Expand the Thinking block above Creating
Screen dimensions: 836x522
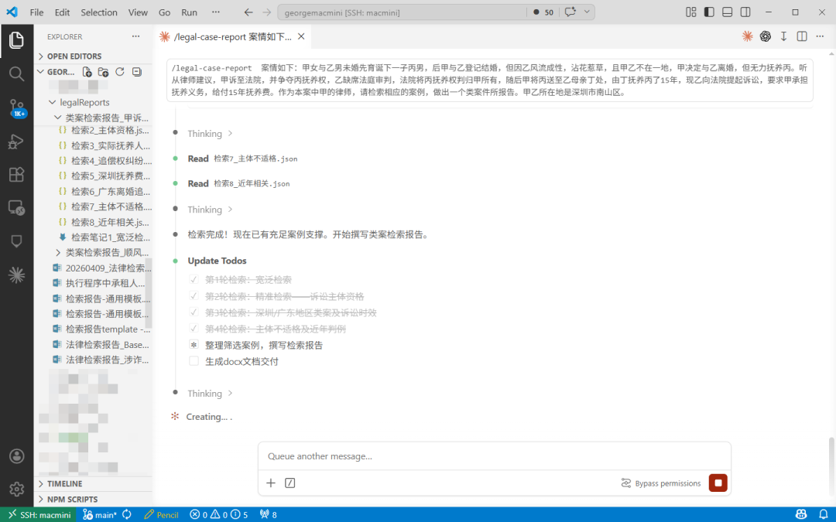tap(210, 394)
